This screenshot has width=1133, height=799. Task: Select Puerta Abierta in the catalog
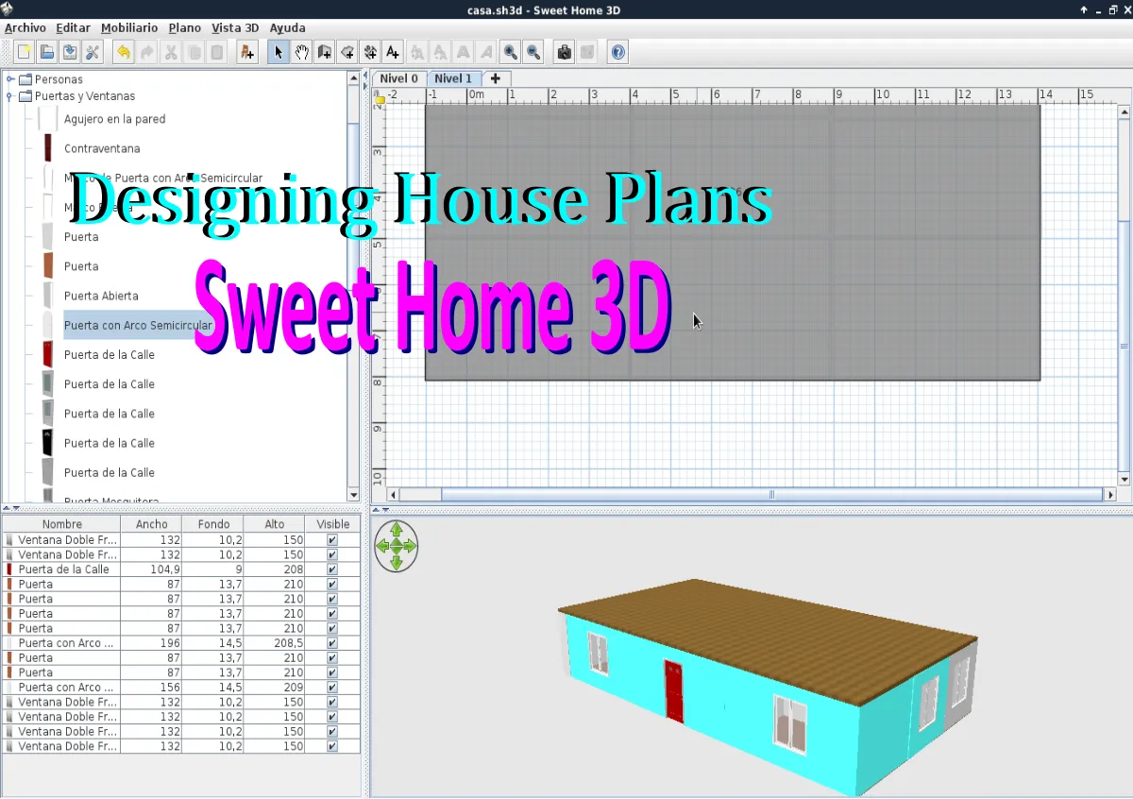pos(101,296)
